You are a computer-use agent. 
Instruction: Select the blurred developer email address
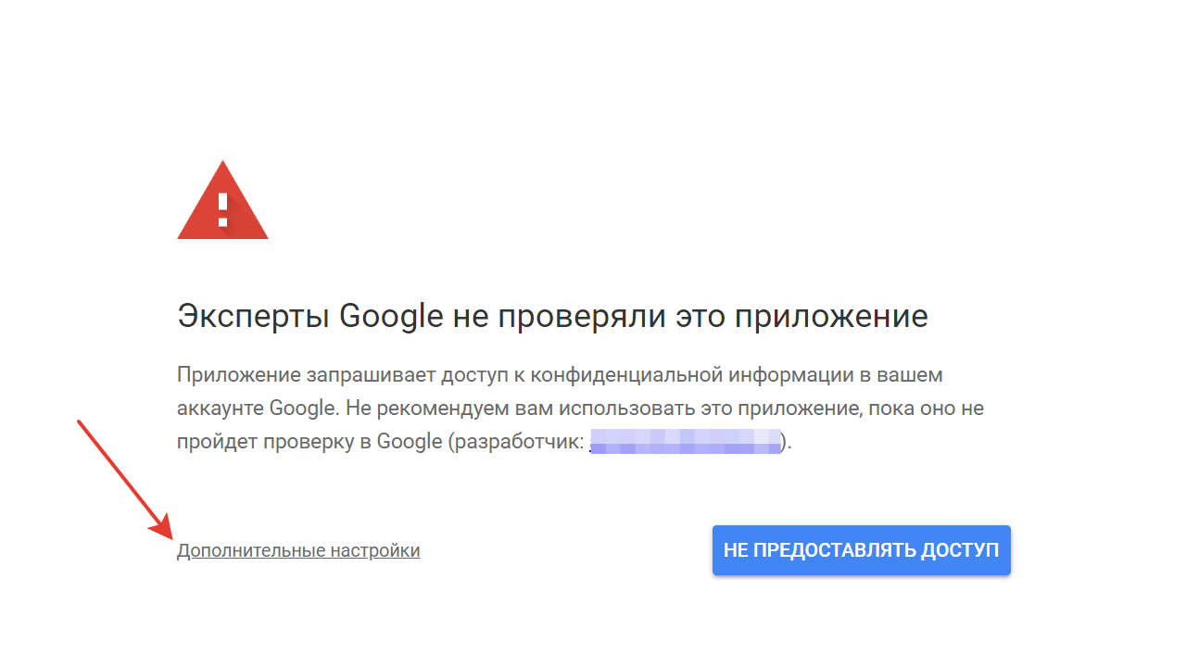[x=687, y=441]
